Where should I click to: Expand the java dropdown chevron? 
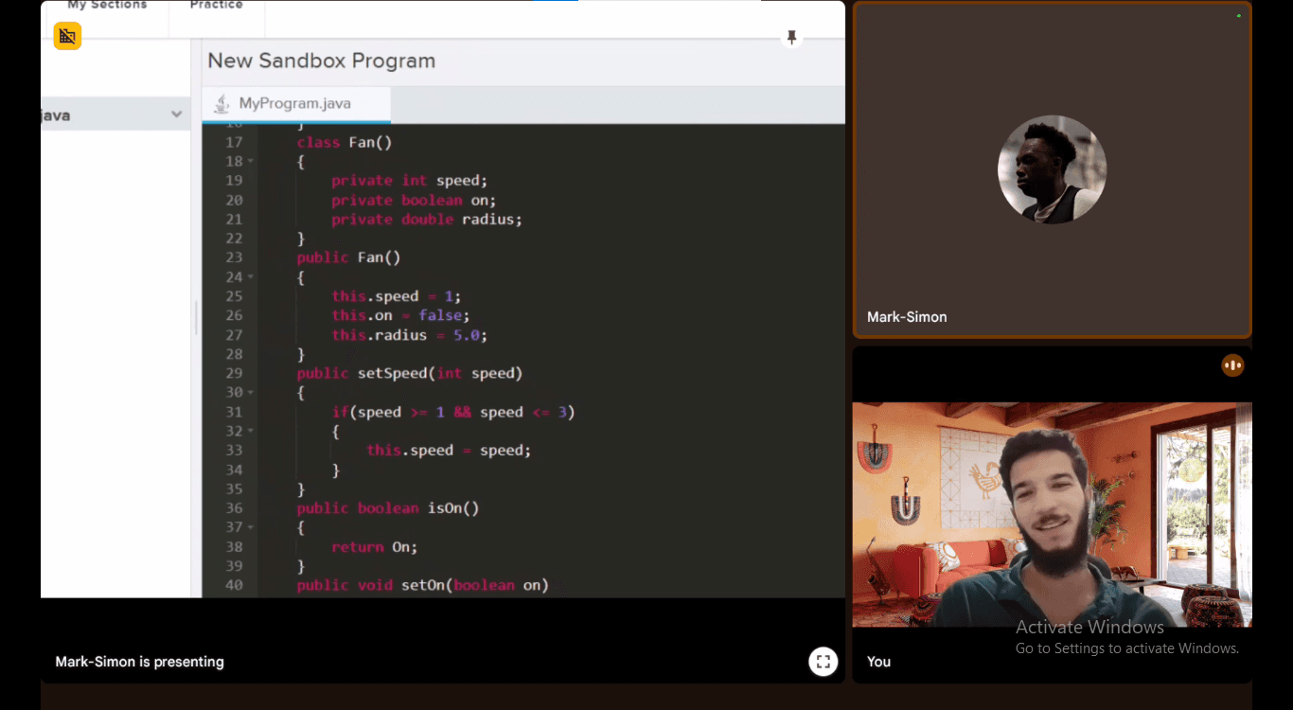click(176, 115)
